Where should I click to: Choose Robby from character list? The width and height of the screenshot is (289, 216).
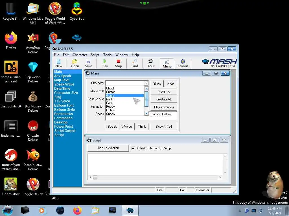click(124, 110)
